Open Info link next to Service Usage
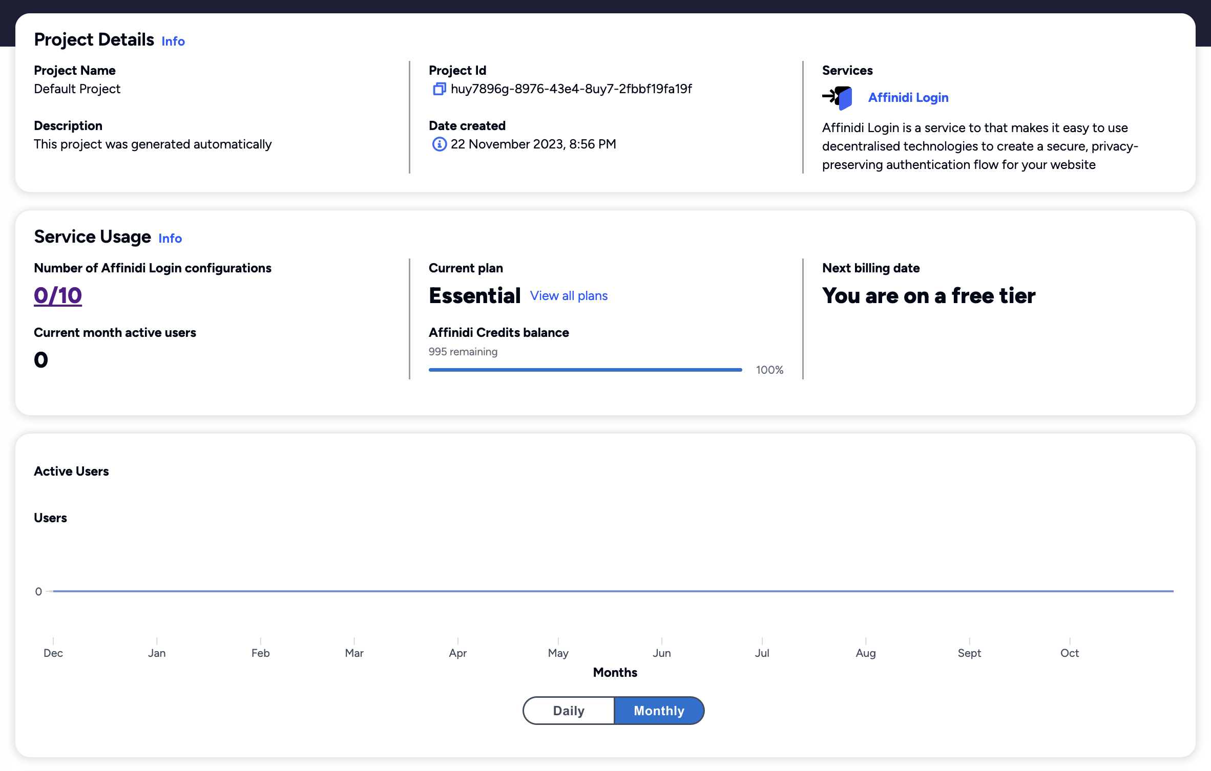This screenshot has width=1211, height=771. click(x=170, y=238)
